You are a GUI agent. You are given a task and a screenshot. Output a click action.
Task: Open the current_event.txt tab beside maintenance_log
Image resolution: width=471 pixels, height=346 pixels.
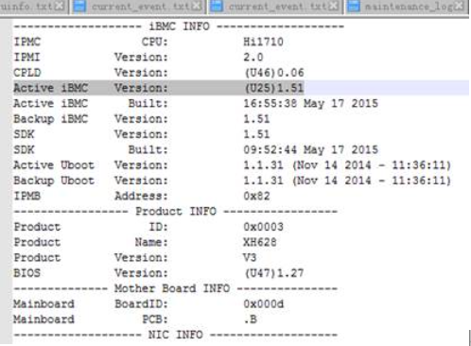[276, 7]
